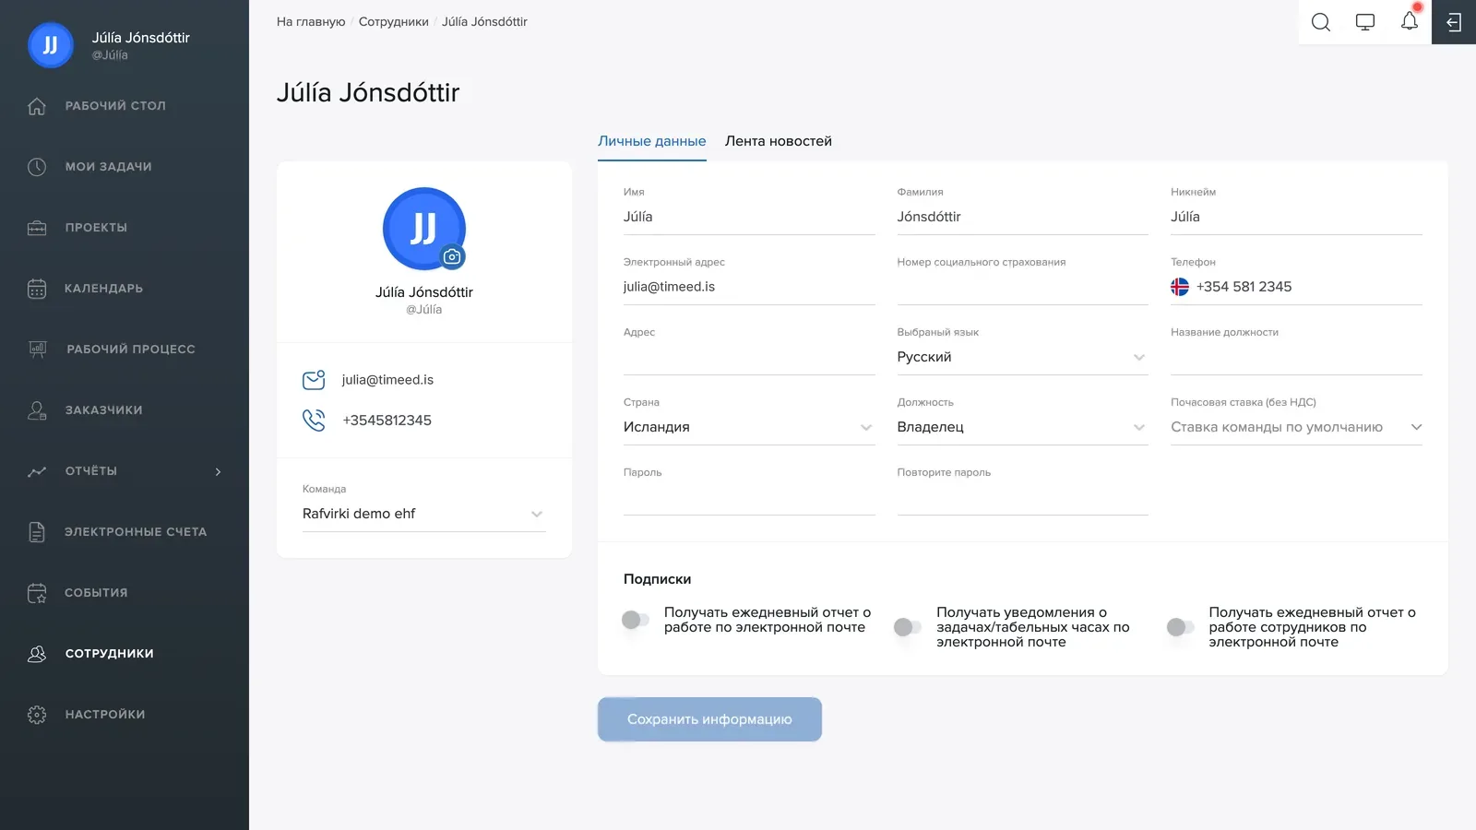
Task: Open События in sidebar
Action: (96, 593)
